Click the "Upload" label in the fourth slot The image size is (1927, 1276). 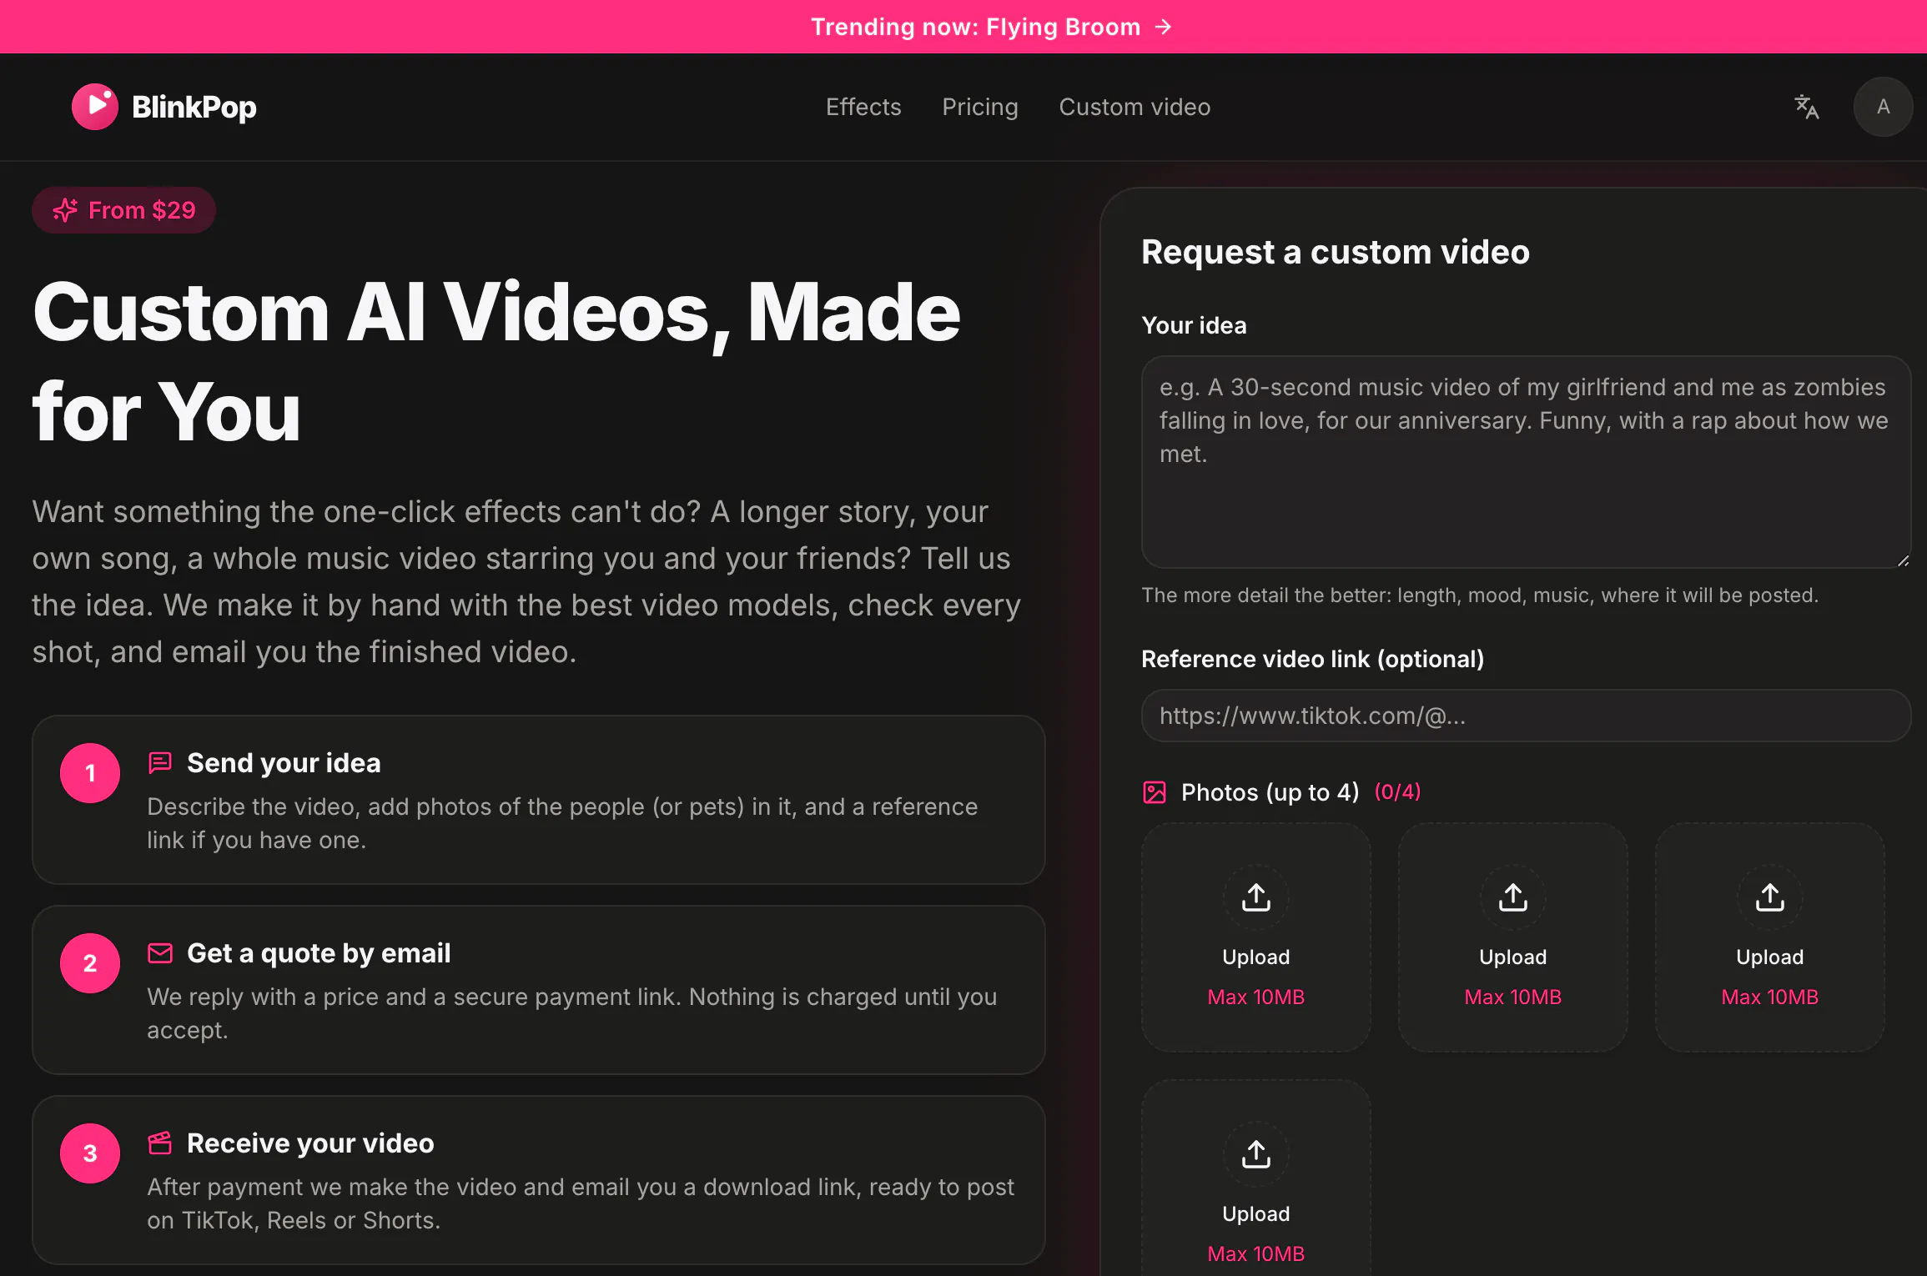point(1256,1213)
